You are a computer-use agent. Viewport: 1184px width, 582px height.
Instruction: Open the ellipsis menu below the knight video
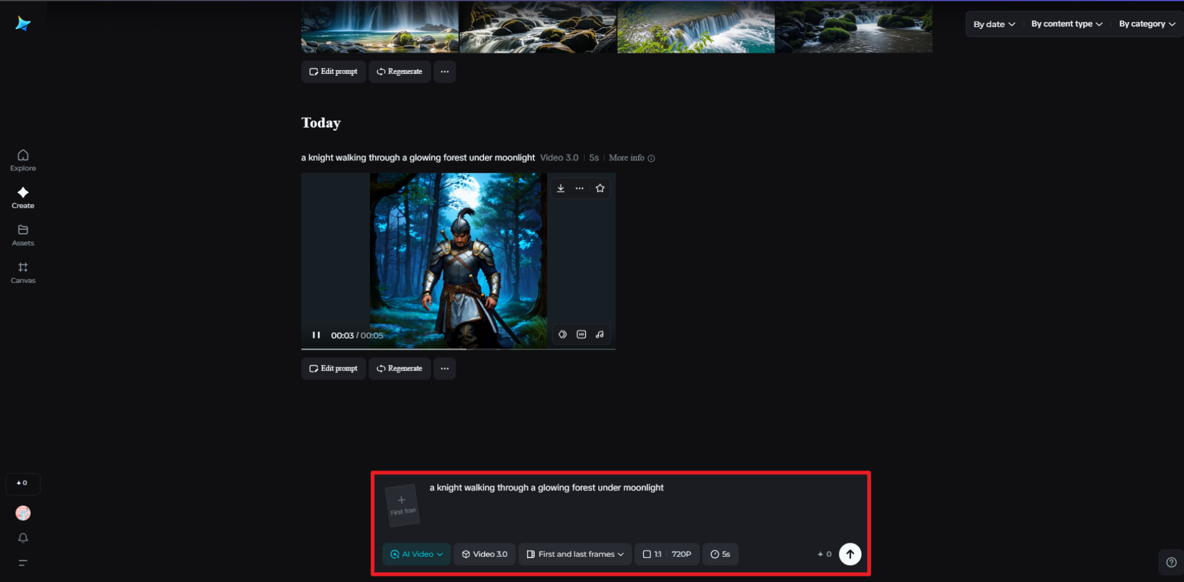(445, 369)
